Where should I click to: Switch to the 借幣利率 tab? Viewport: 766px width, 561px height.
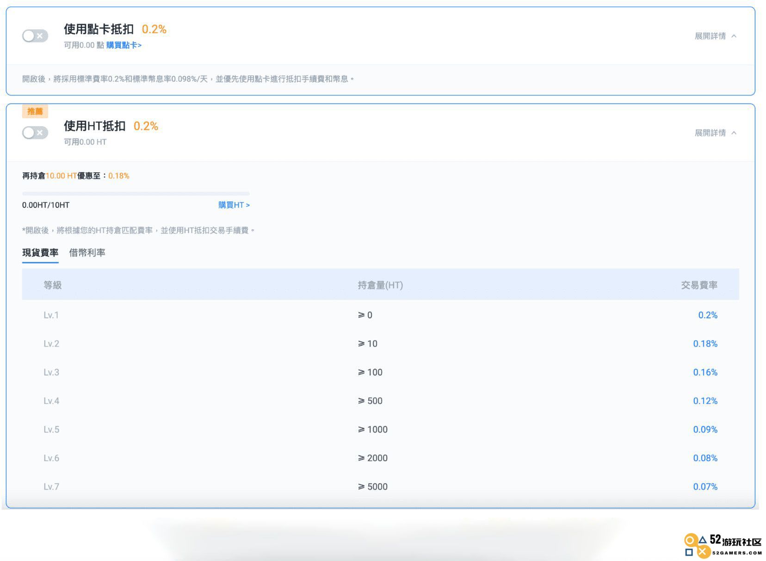(x=87, y=253)
